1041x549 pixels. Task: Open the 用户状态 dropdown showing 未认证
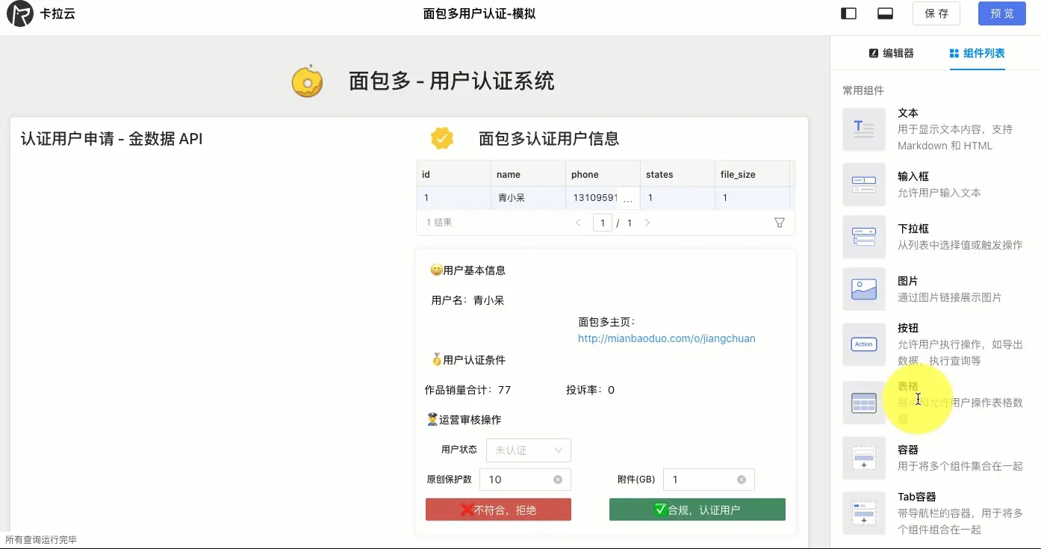[528, 450]
